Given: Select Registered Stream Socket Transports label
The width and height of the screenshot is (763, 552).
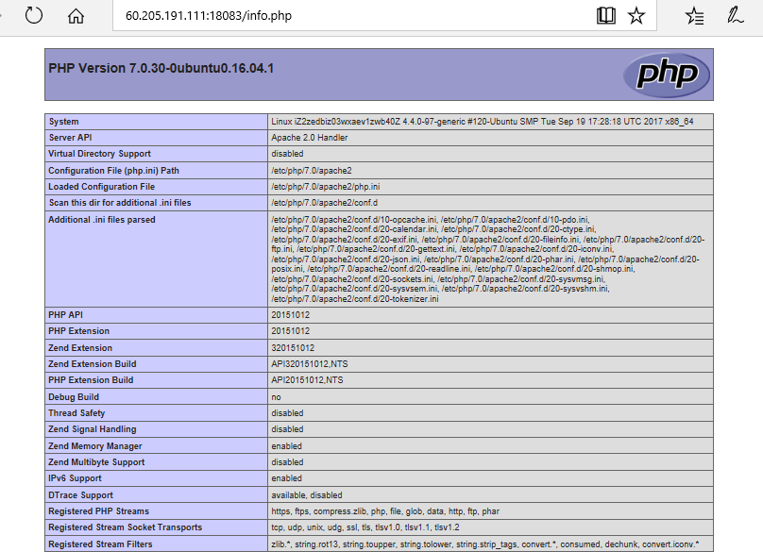Looking at the screenshot, I should [x=125, y=527].
